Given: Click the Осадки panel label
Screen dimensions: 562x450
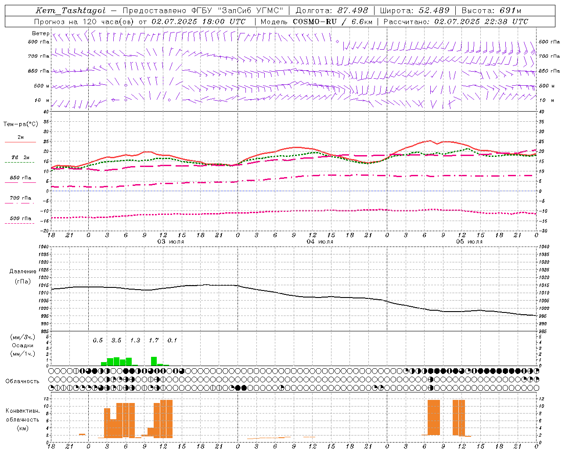Looking at the screenshot, I should click(x=23, y=345).
